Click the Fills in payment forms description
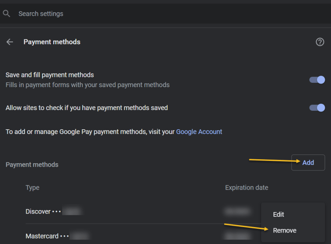The image size is (331, 244). click(x=87, y=85)
